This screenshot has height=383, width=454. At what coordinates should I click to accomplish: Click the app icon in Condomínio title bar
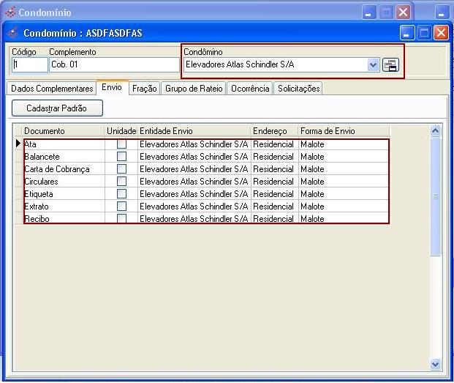point(10,12)
